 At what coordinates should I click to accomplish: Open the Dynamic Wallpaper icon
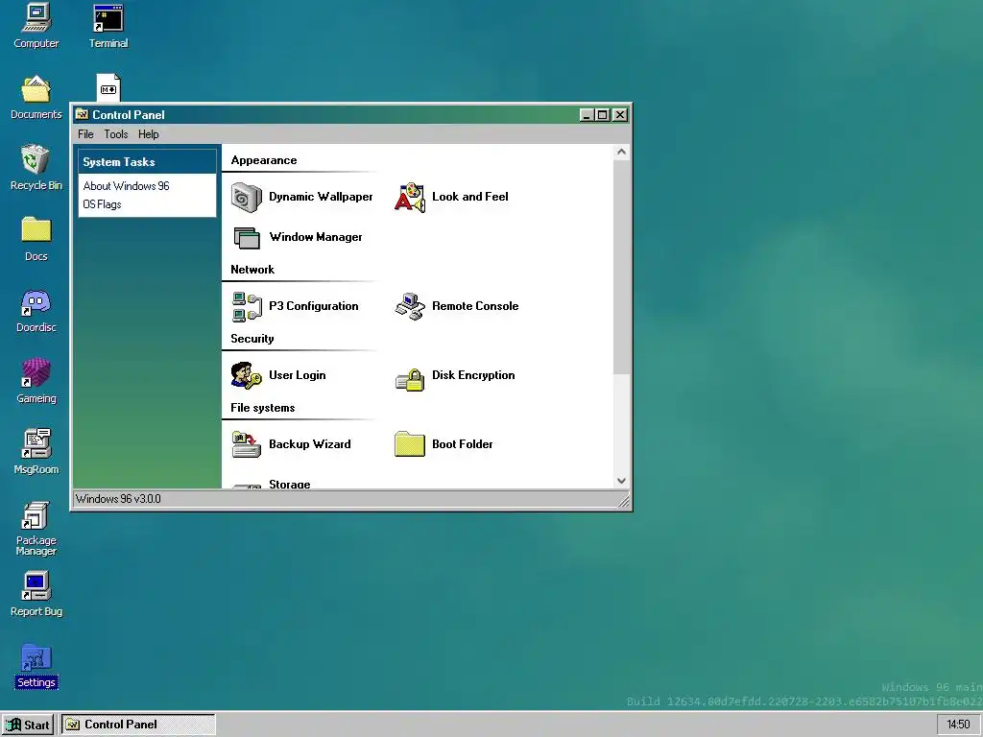247,197
